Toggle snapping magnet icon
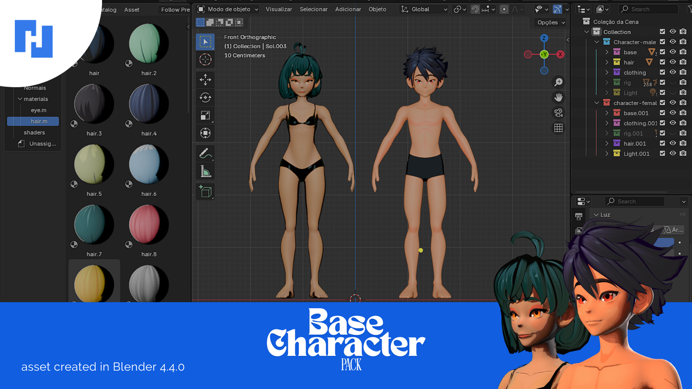 click(x=475, y=9)
